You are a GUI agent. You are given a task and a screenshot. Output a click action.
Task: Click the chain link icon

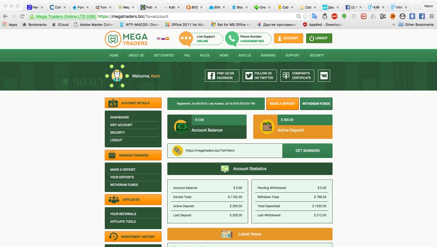click(x=177, y=150)
